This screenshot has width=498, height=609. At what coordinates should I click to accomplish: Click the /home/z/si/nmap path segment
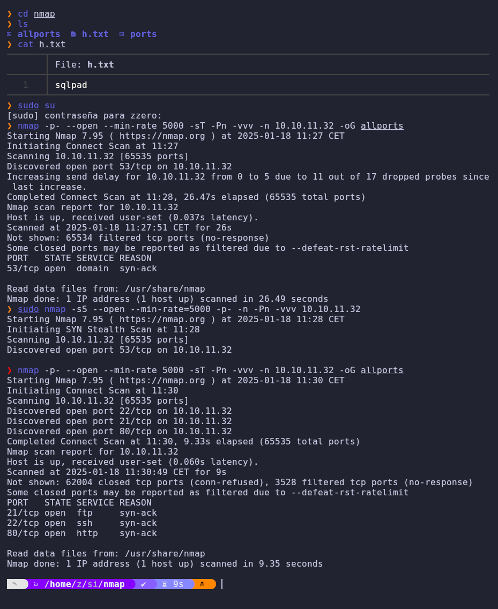84,584
